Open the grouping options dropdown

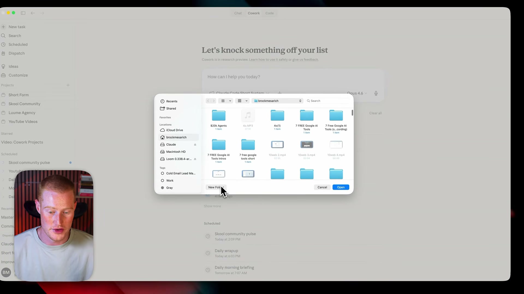(x=242, y=101)
